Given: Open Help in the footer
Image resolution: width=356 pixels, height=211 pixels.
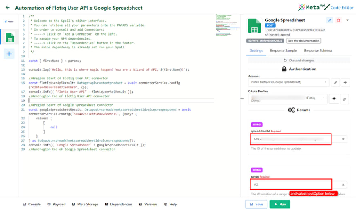Looking at the screenshot, I should [x=170, y=204].
